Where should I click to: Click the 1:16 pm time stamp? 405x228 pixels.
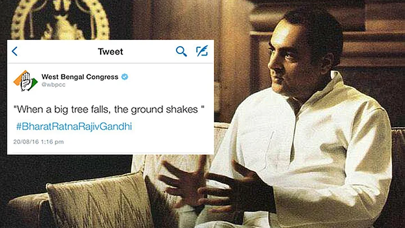(x=52, y=142)
